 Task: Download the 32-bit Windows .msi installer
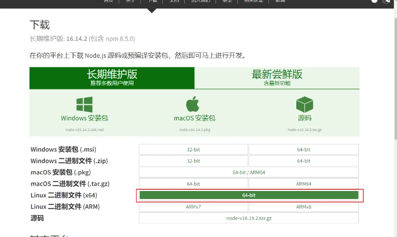point(193,149)
